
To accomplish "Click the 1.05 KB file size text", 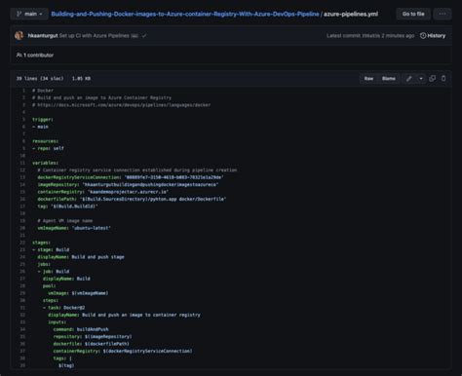I will click(x=81, y=79).
